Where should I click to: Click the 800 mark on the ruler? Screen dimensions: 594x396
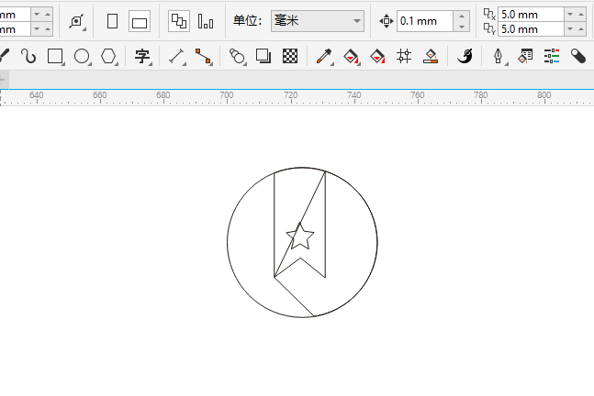tap(544, 95)
